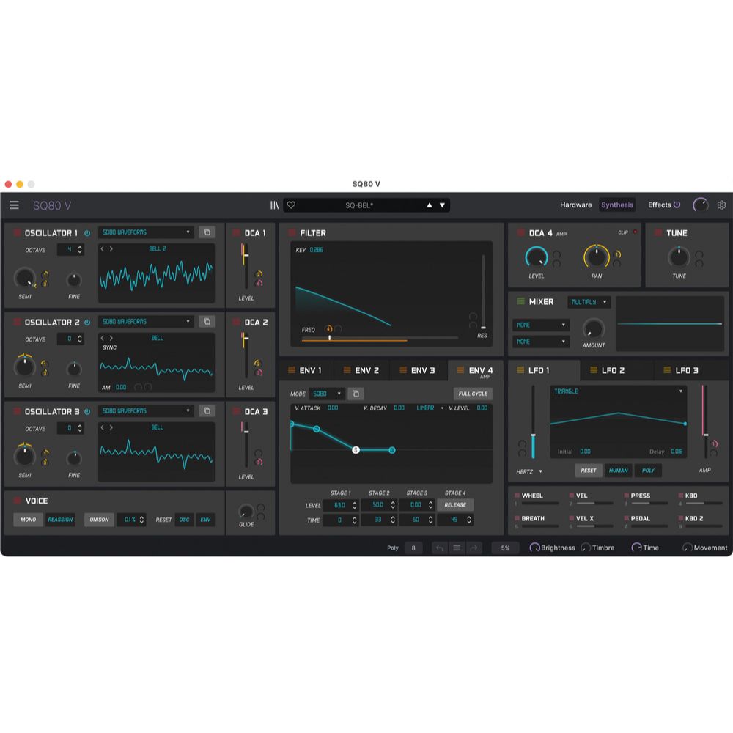Image resolution: width=733 pixels, height=733 pixels.
Task: Click the undo arrow in the bottom bar
Action: [x=439, y=547]
